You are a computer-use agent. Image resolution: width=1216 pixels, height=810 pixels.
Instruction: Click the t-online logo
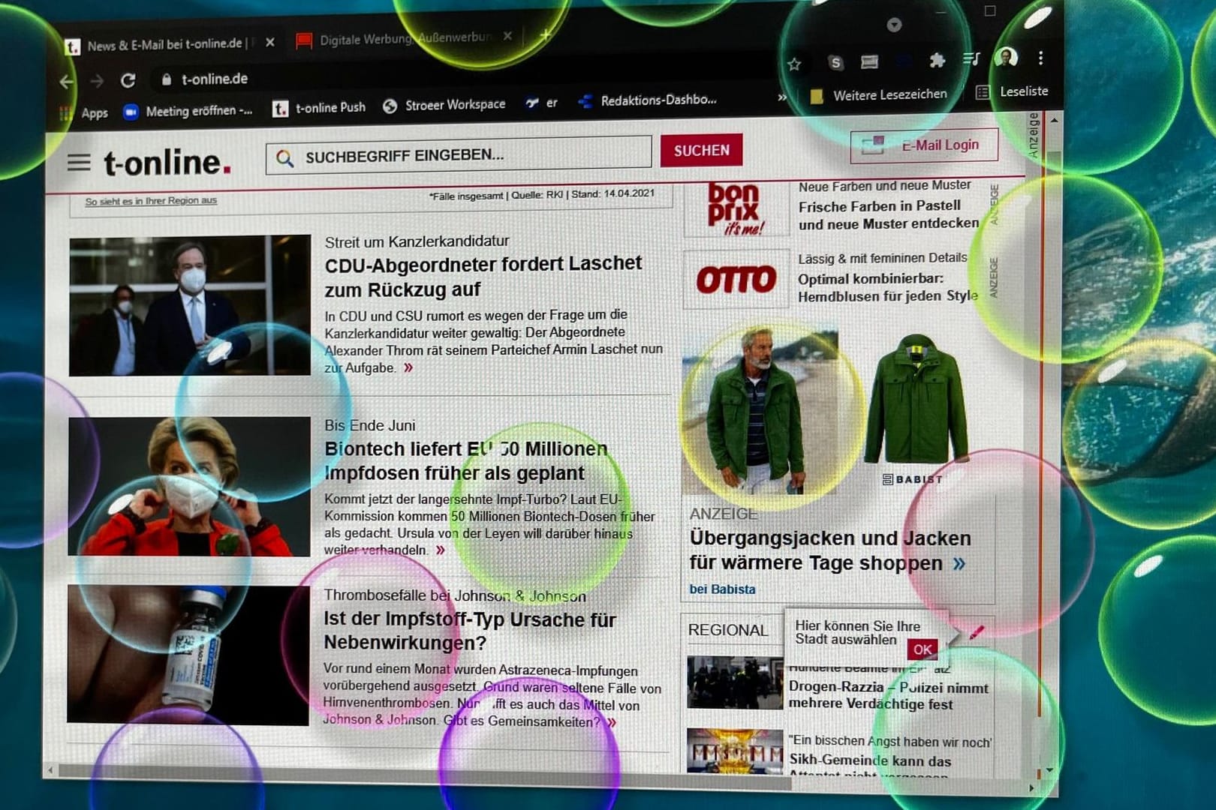click(167, 162)
